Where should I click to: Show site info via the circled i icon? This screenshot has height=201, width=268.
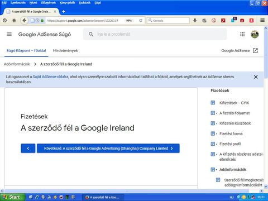[x=37, y=21]
